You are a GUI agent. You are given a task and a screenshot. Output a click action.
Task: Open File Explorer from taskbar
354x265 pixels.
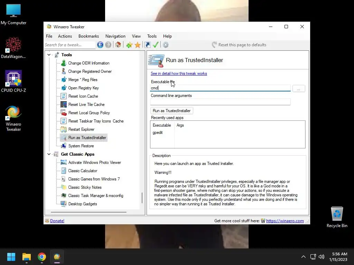coord(26,257)
